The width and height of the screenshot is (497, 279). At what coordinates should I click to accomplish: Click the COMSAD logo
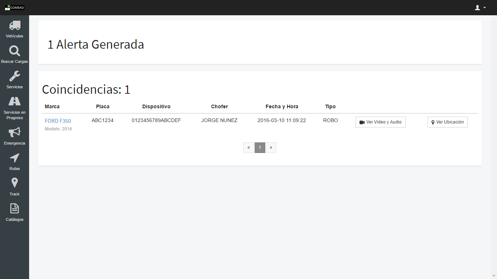click(x=15, y=8)
